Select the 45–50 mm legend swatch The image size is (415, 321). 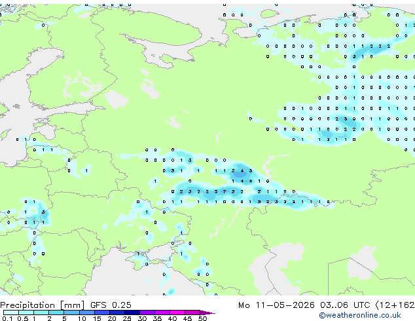click(192, 312)
